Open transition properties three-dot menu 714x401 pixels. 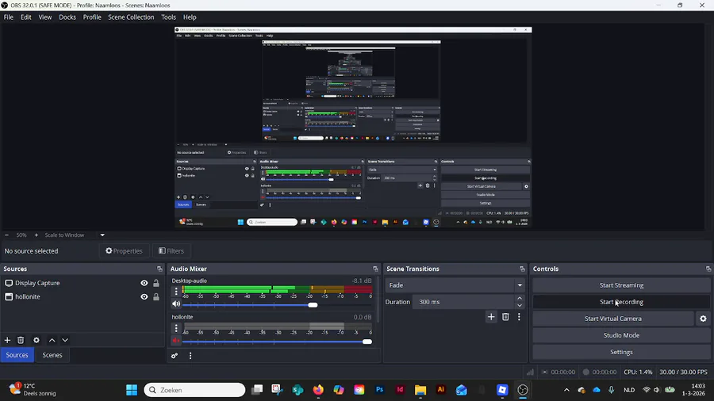pos(519,317)
